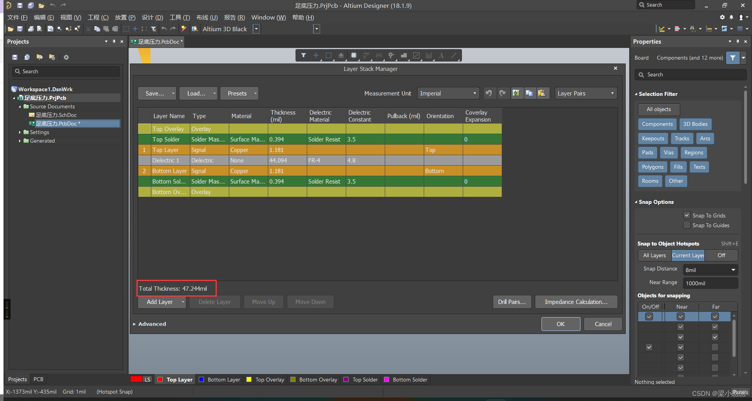Disable the Snap To Grids checkbox
This screenshot has width=752, height=401.
click(x=687, y=215)
